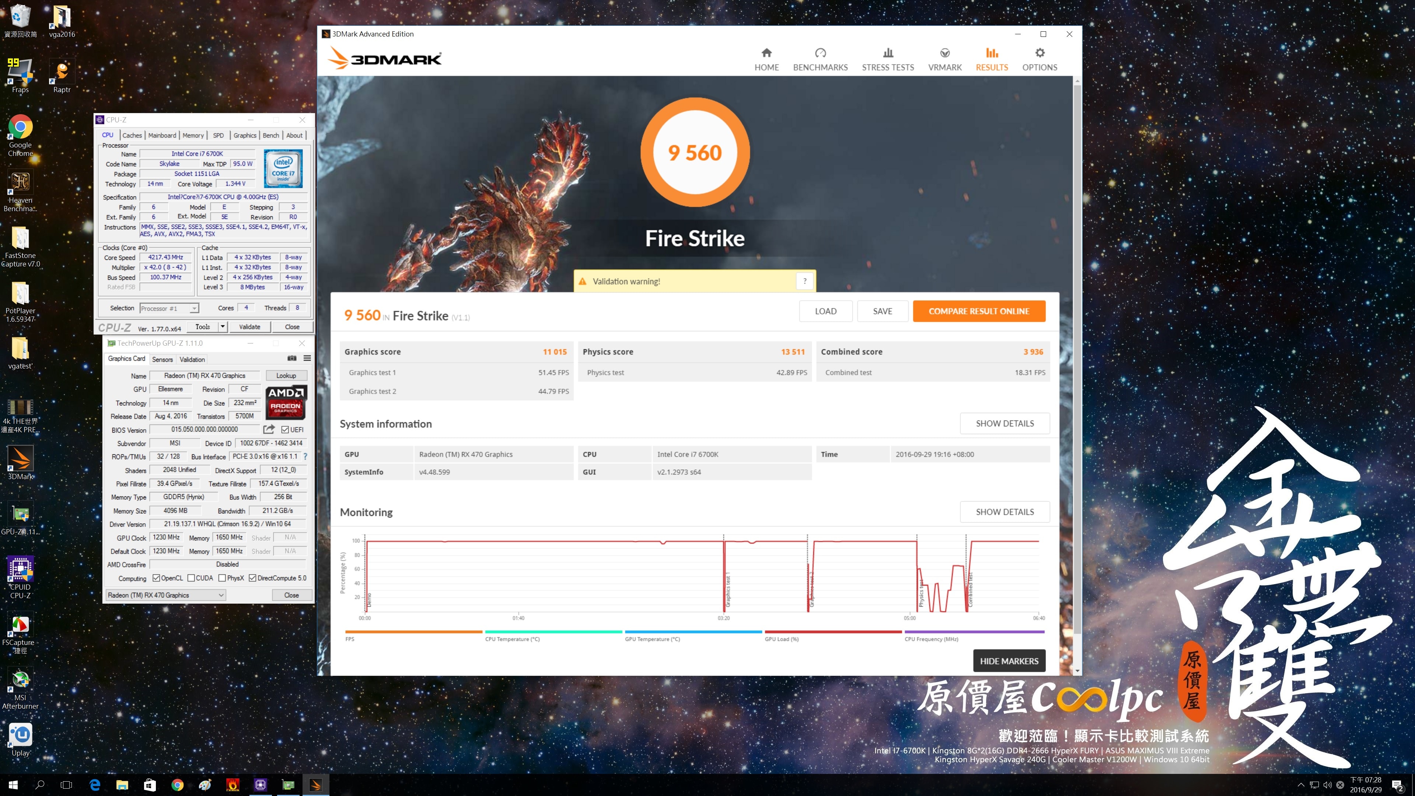This screenshot has height=796, width=1415.
Task: Expand the Radeon RX 470 Graphics dropdown
Action: [220, 595]
